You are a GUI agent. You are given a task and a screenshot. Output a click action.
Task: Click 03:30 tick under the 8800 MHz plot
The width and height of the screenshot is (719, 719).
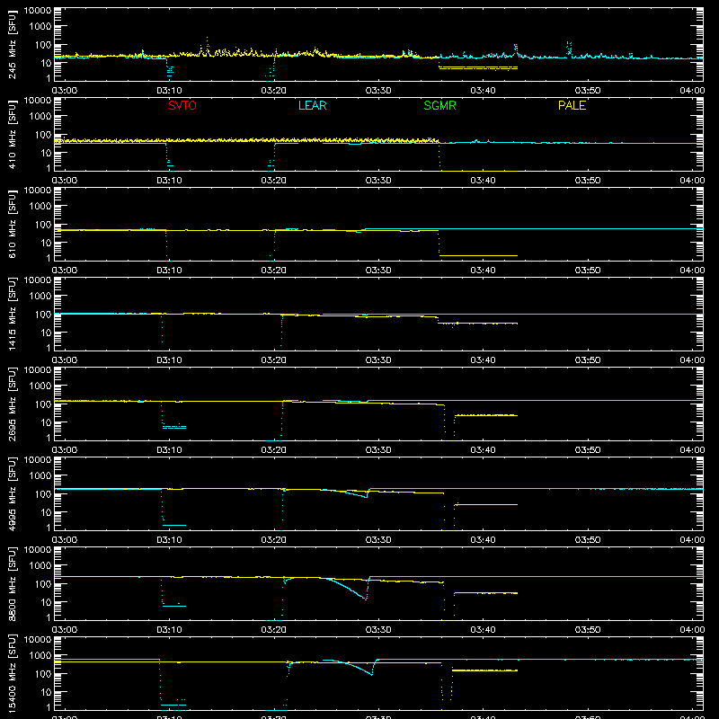[x=378, y=630]
